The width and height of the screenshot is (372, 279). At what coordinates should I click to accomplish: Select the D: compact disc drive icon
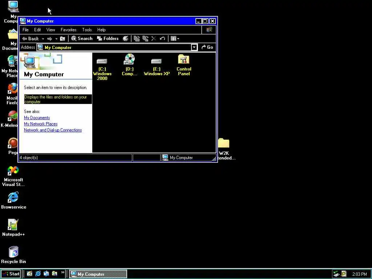point(129,65)
